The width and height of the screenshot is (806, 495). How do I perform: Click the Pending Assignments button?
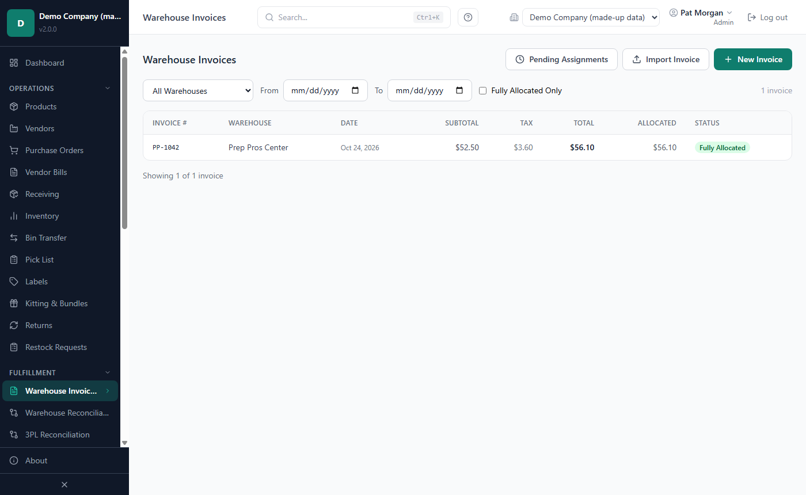[x=561, y=59]
